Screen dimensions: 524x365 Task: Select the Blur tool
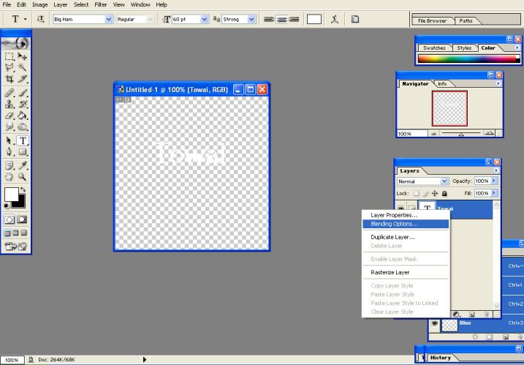point(10,127)
